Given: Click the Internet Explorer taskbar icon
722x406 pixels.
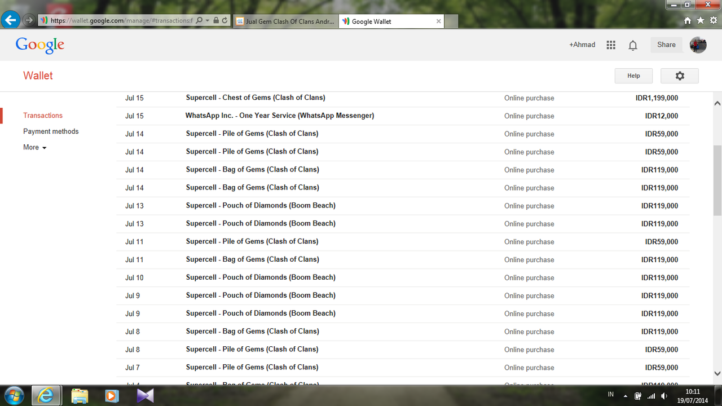Looking at the screenshot, I should tap(46, 395).
